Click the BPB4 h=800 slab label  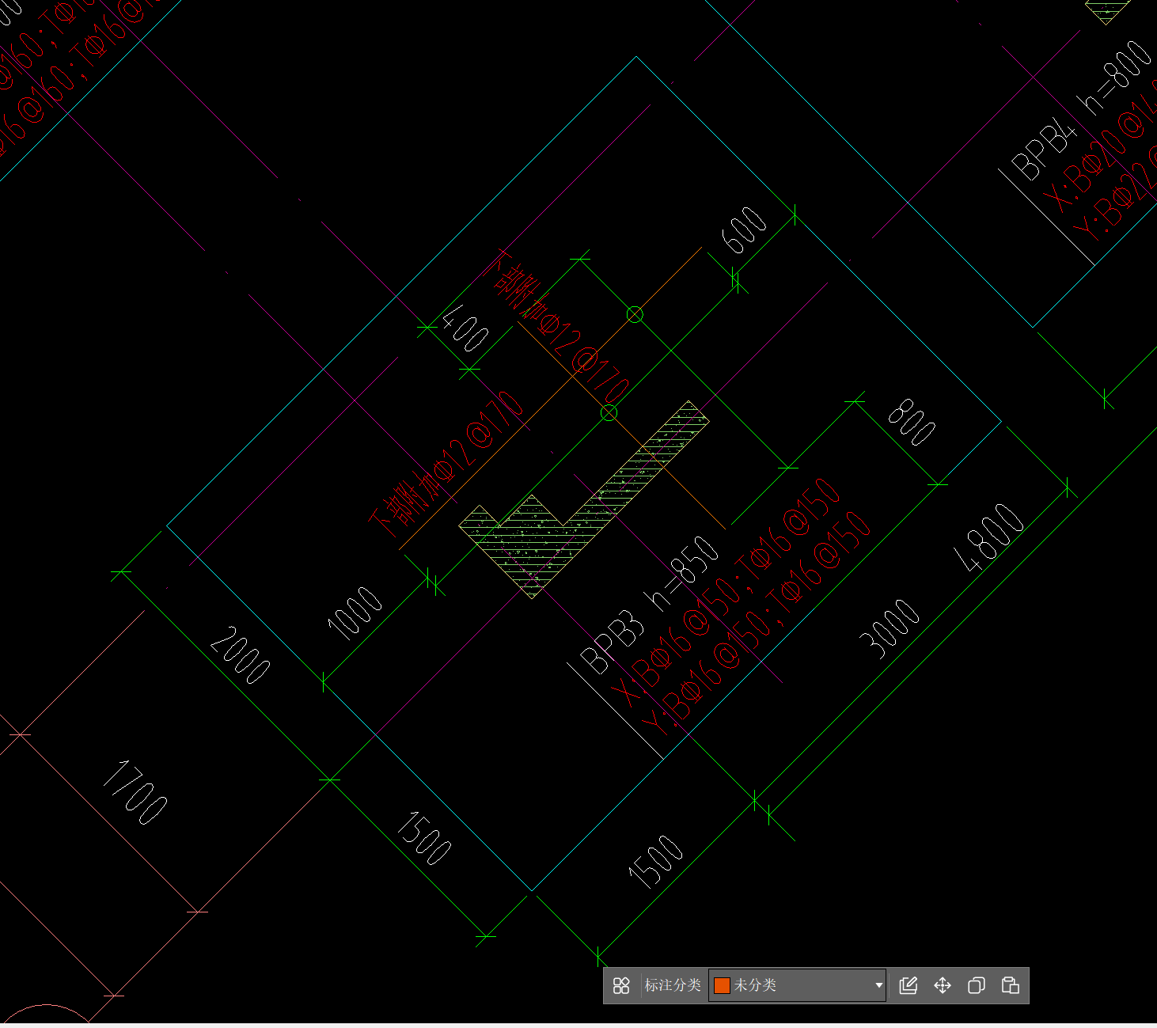pos(1082,110)
